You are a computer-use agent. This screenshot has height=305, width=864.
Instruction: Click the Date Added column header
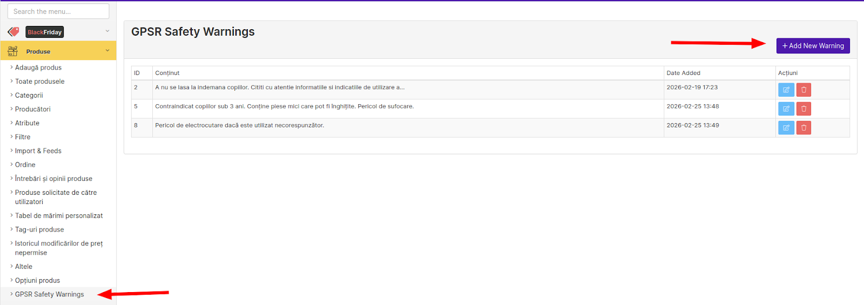tap(683, 73)
